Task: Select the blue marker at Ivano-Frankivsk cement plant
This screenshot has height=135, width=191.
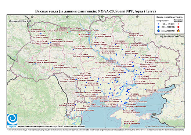Action: [x=35, y=64]
